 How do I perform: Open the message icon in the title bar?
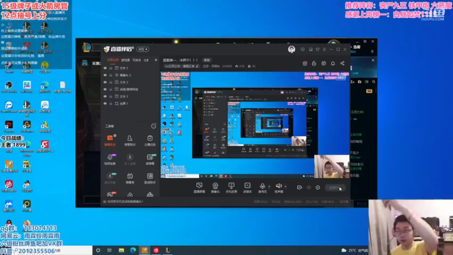pyautogui.click(x=302, y=49)
